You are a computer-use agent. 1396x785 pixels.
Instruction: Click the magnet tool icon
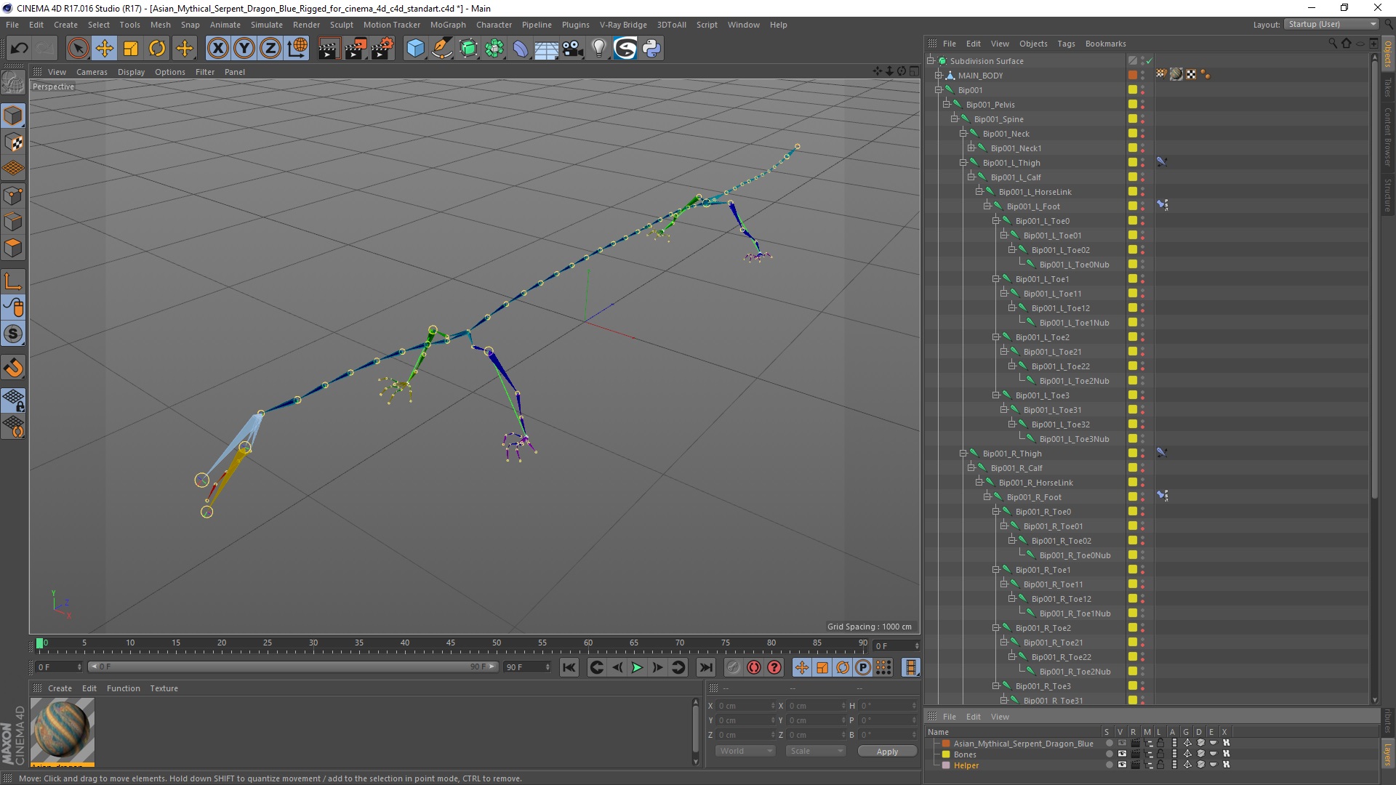click(x=13, y=368)
